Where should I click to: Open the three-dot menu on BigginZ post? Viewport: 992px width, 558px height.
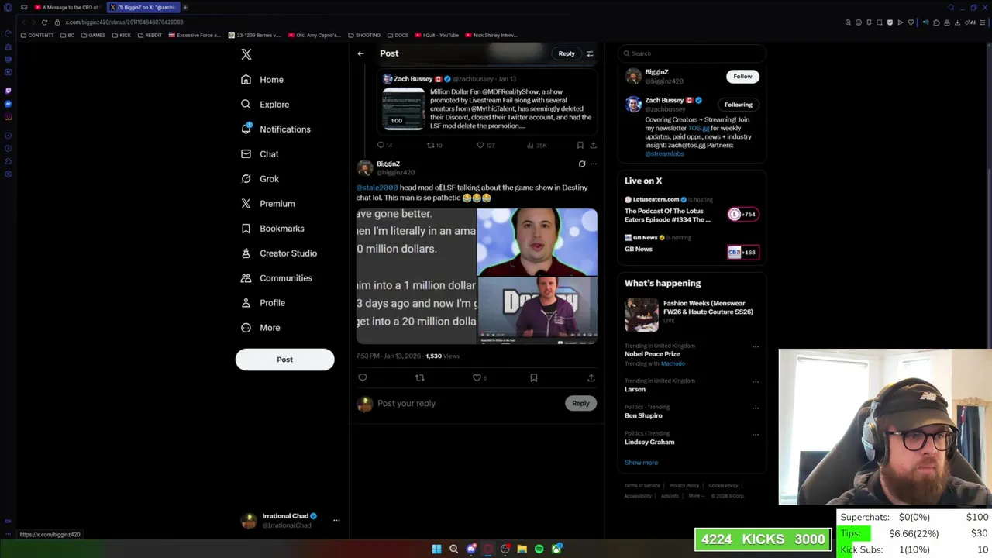594,164
